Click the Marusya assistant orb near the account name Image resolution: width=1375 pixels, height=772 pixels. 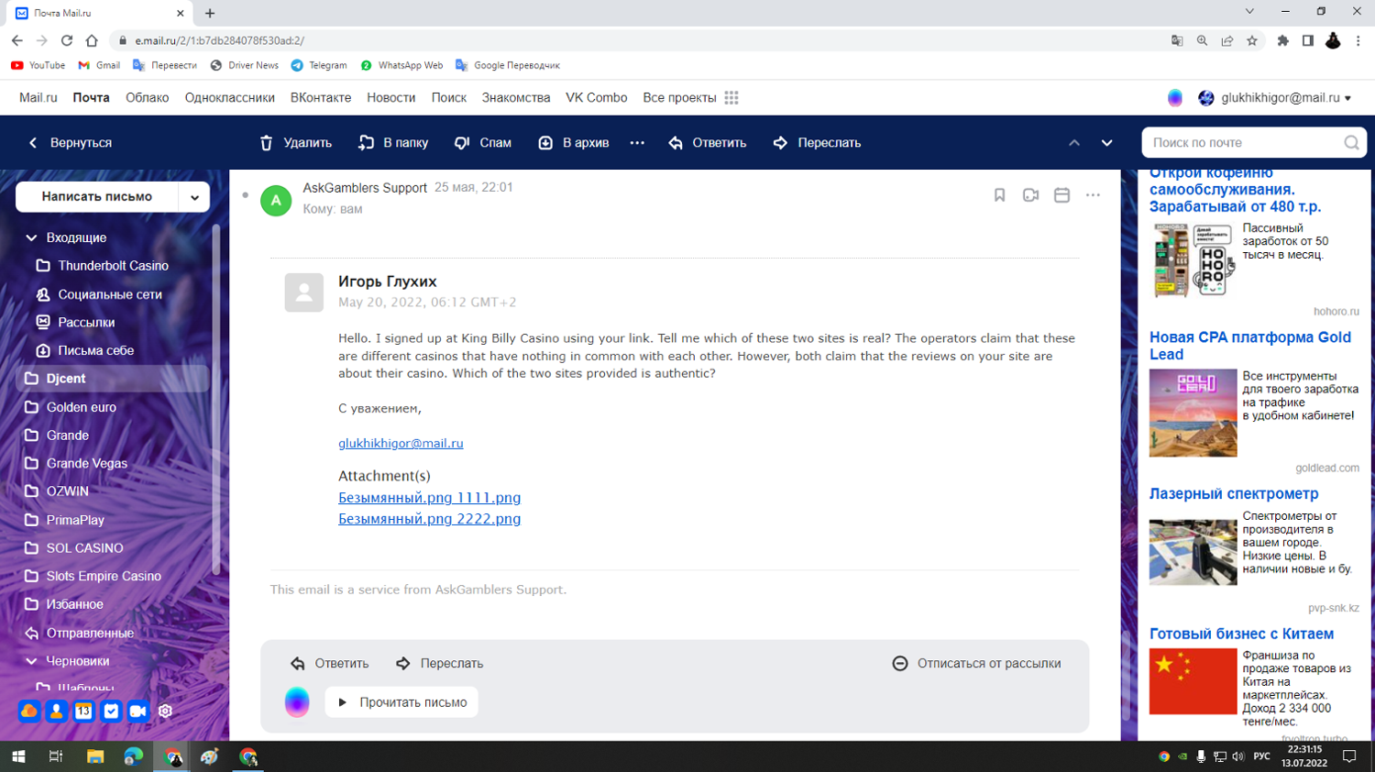1175,98
